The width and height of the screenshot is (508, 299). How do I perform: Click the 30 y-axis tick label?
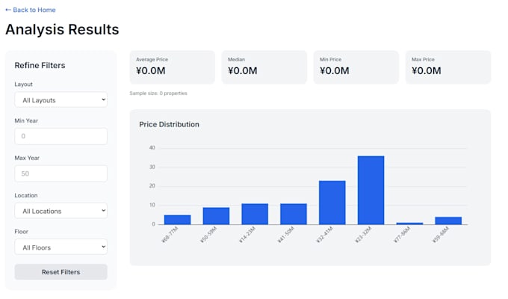pyautogui.click(x=152, y=167)
